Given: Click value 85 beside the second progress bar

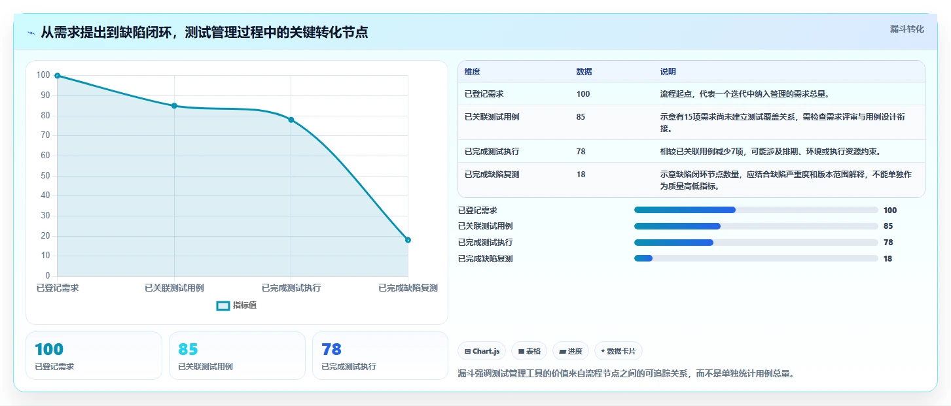Looking at the screenshot, I should click(x=888, y=226).
